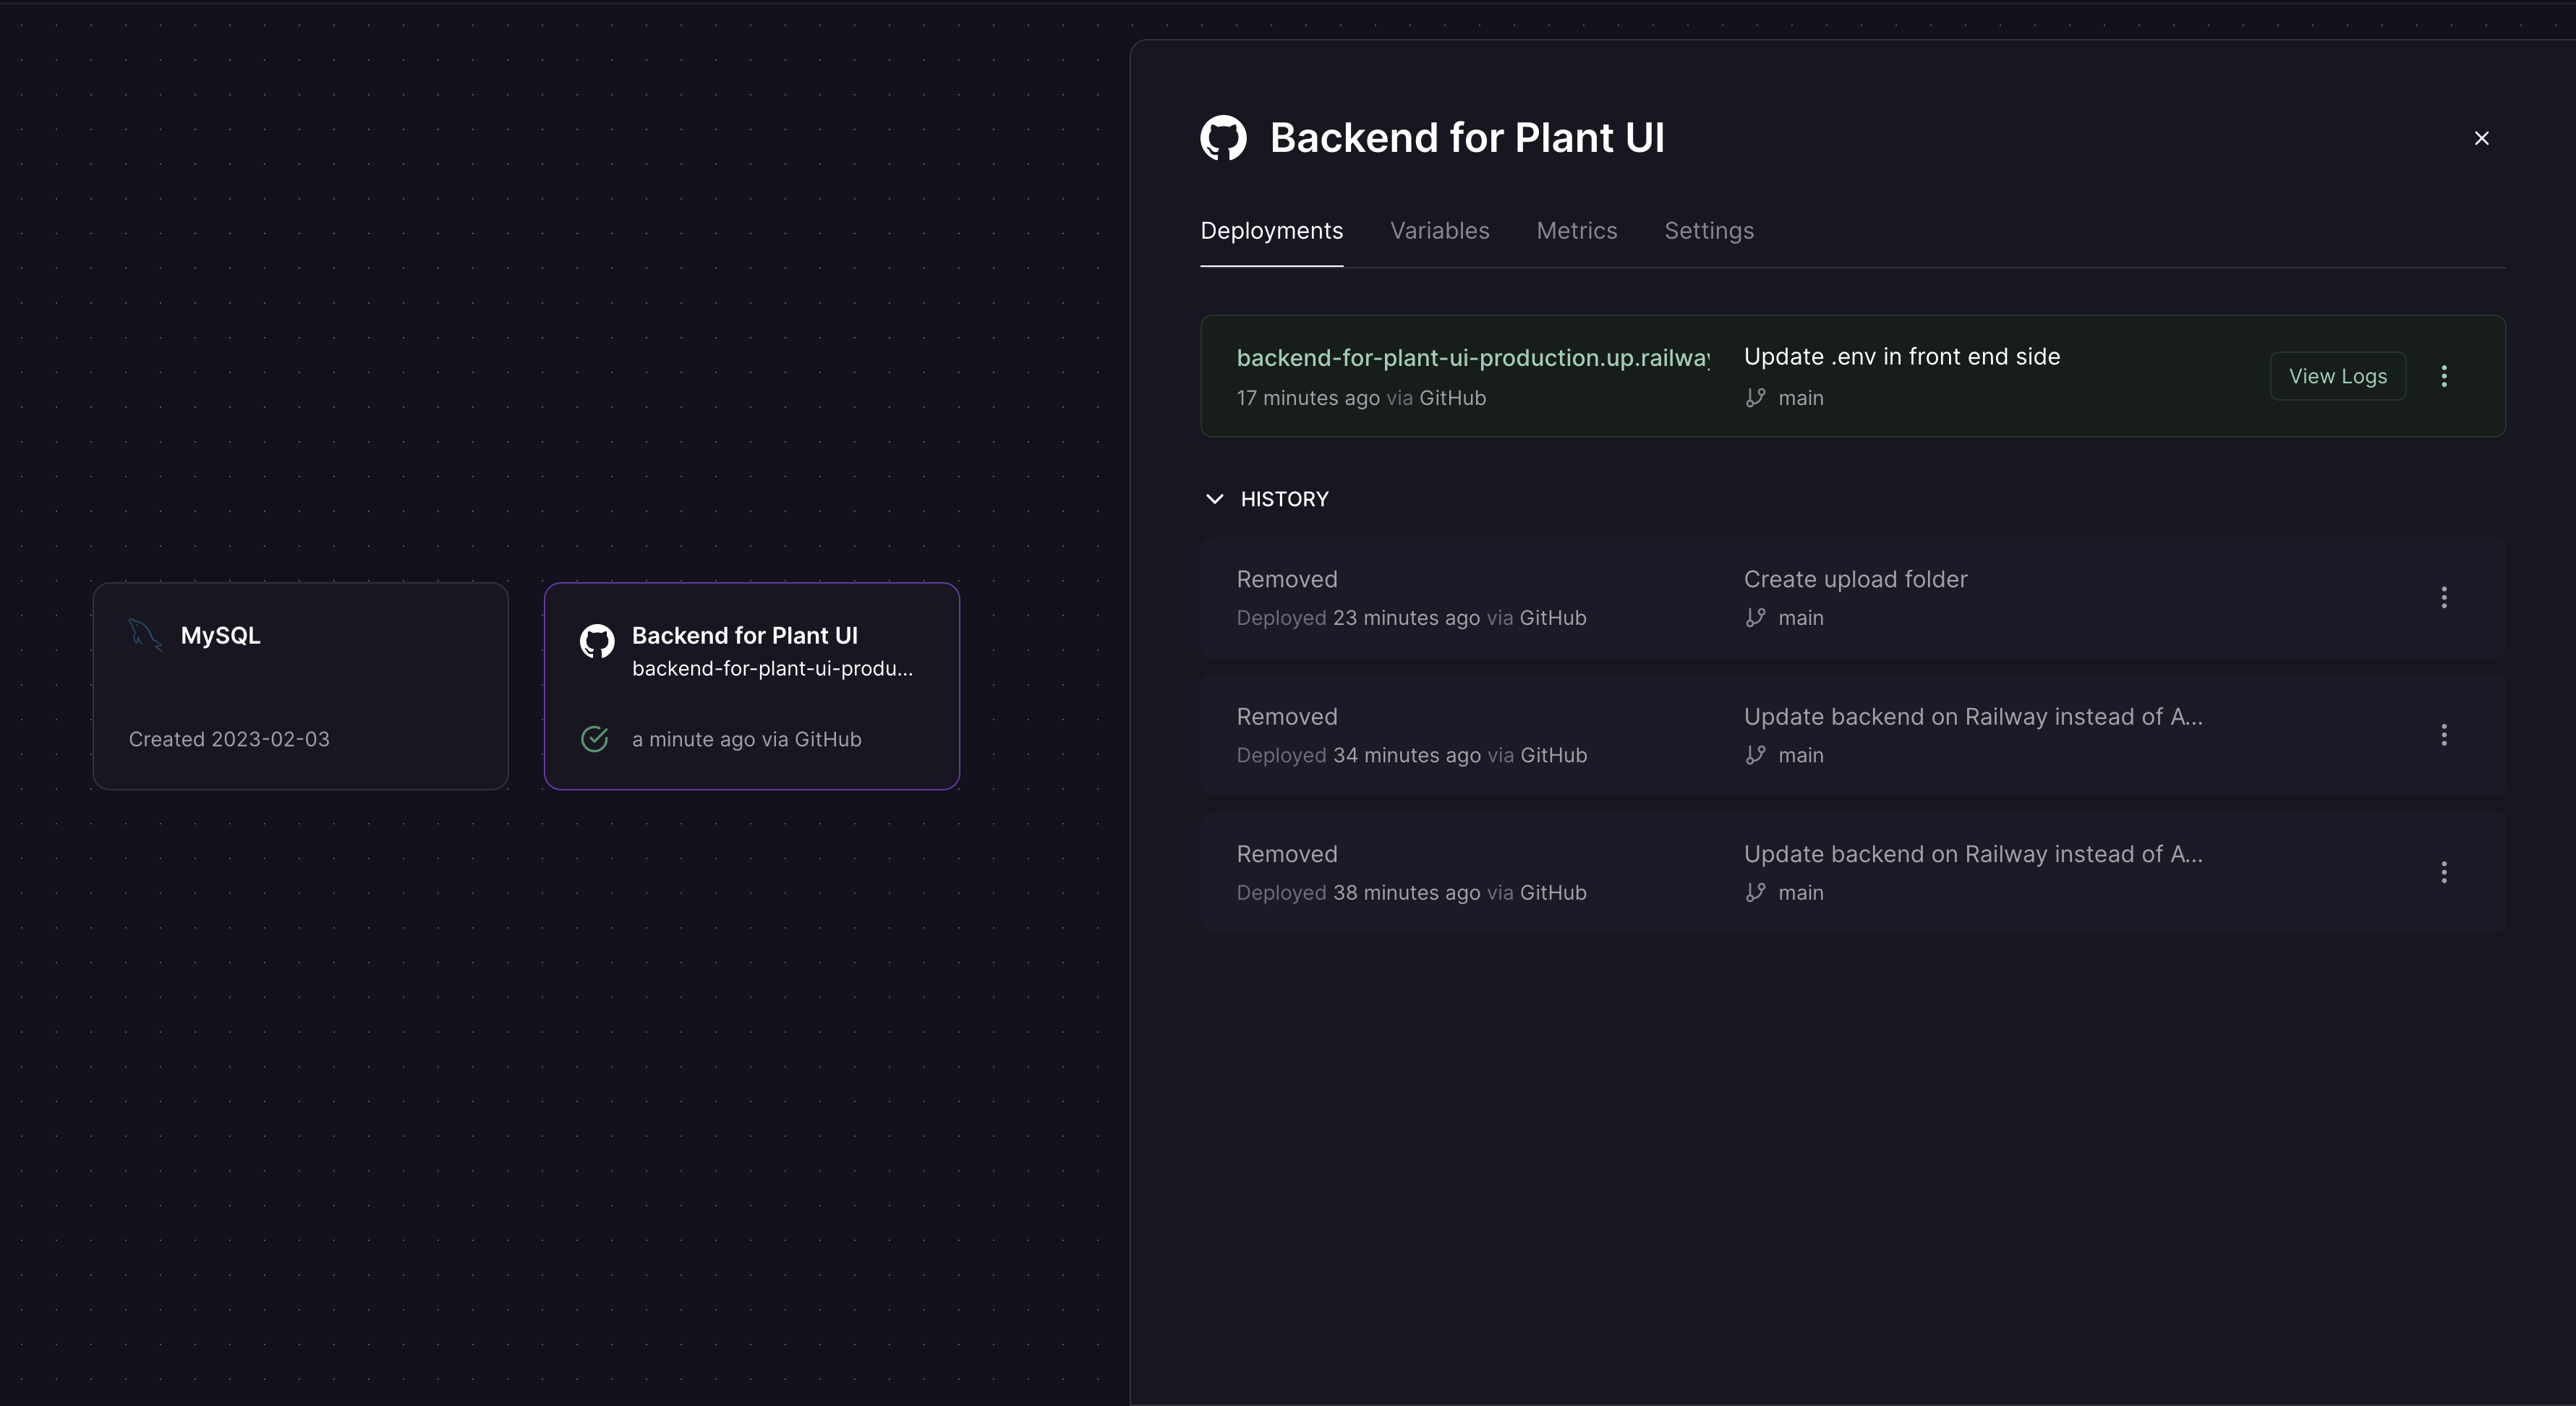Click the Deployments tab underline indicator
This screenshot has height=1406, width=2576.
(1271, 266)
